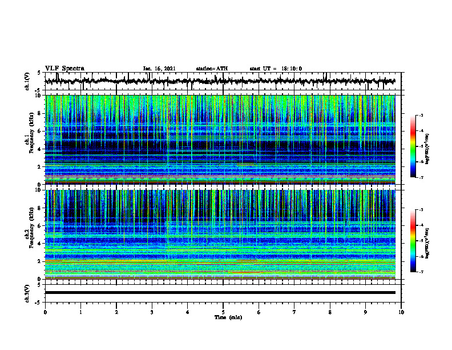This screenshot has height=350, width=452.
Task: Select the "start UT = 18:10:0" text
Action: click(276, 69)
